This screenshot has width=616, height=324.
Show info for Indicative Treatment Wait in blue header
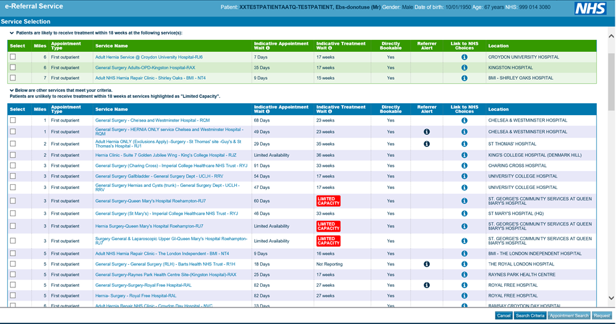point(330,112)
